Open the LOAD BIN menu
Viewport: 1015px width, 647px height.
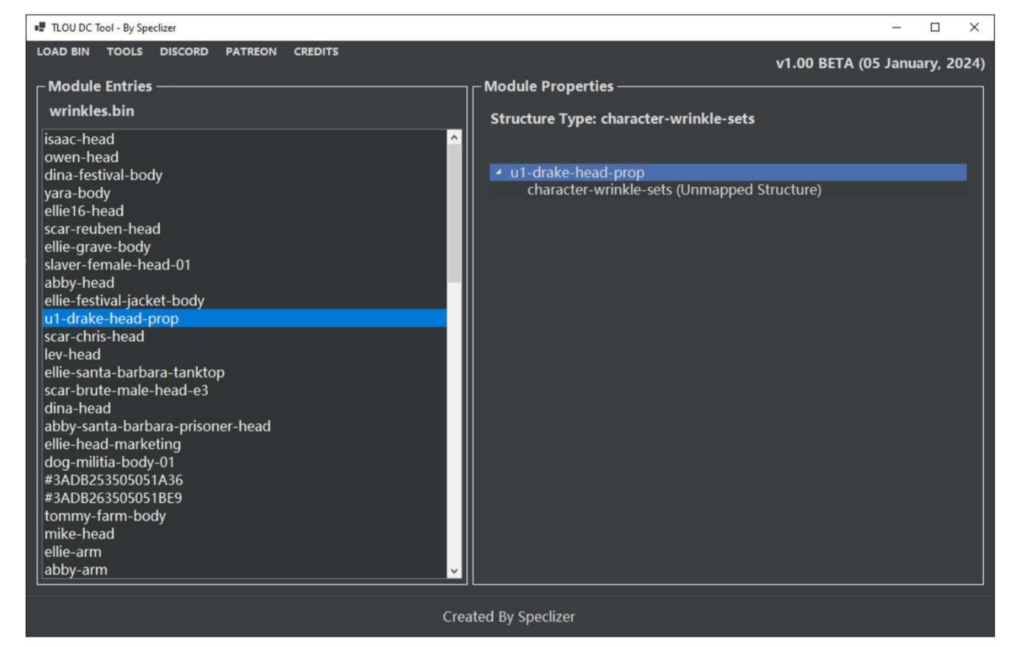(x=63, y=52)
